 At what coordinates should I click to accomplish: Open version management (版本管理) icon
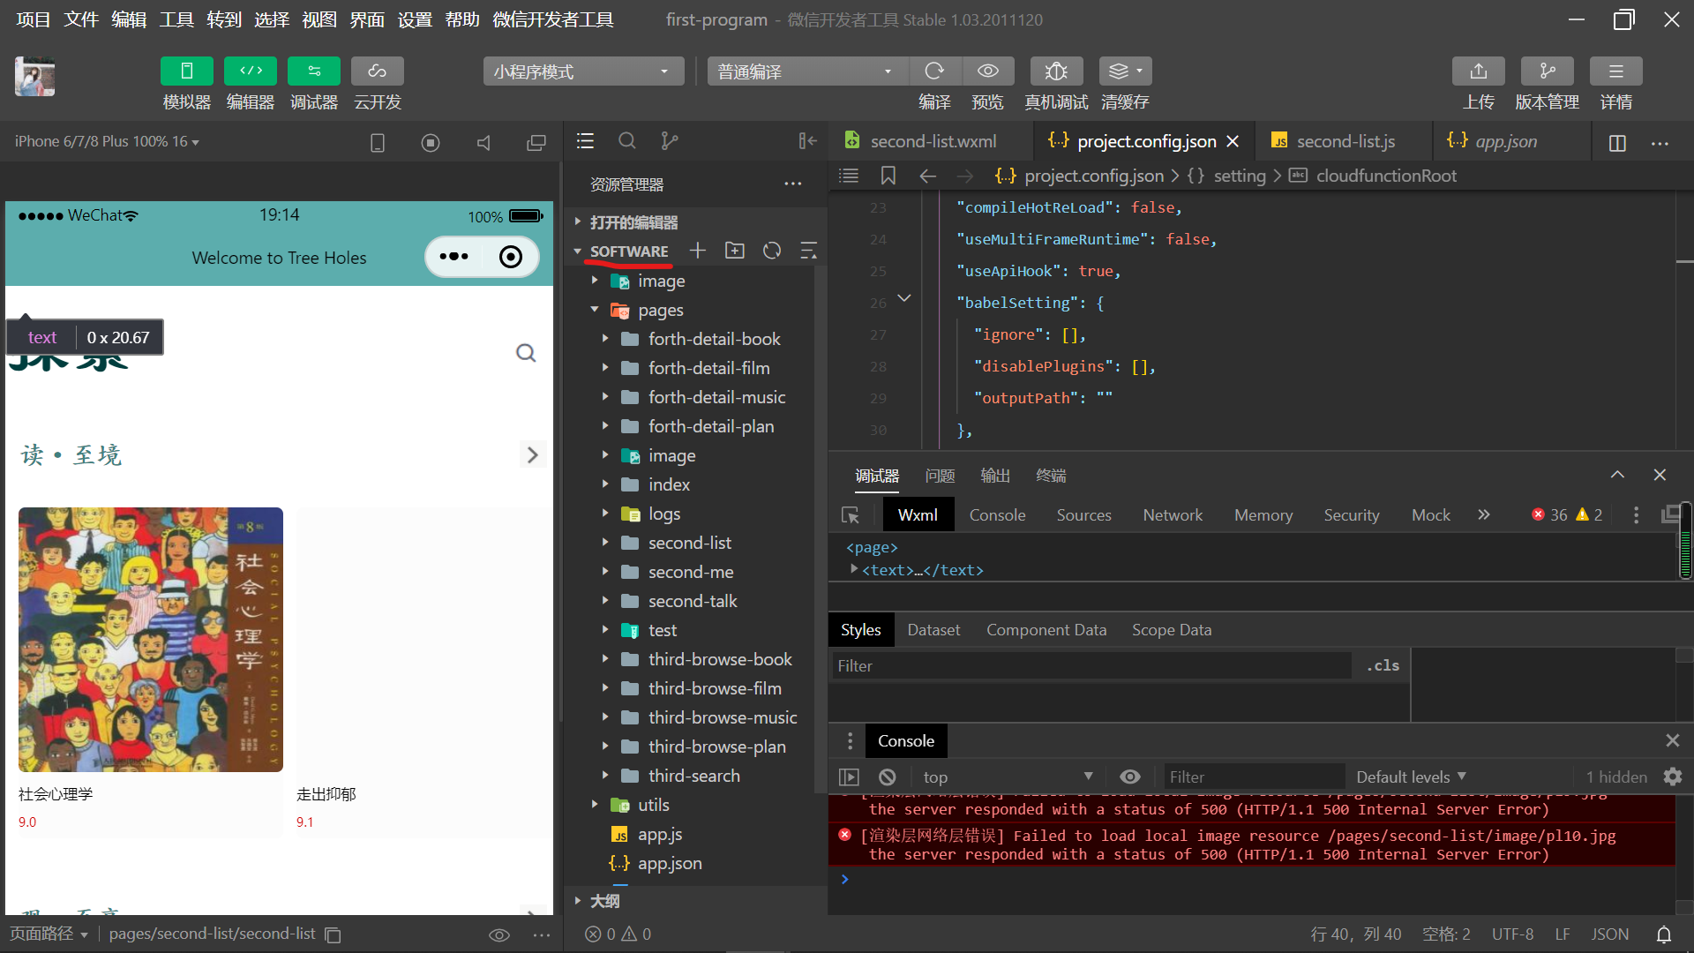(x=1547, y=71)
